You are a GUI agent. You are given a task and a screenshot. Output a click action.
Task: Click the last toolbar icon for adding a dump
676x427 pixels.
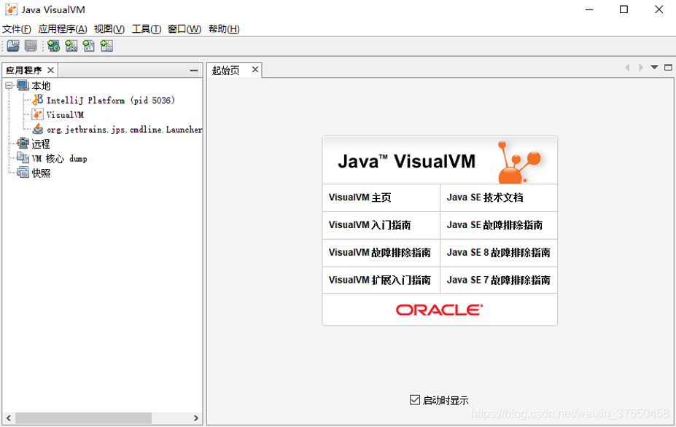pos(106,46)
